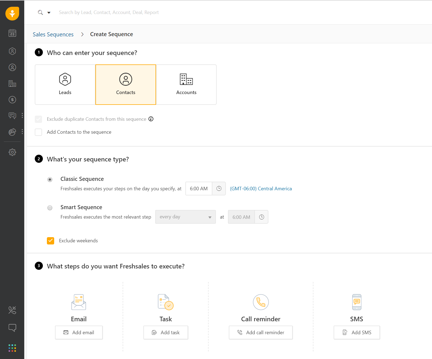The image size is (432, 359).
Task: Open the every day frequency dropdown
Action: [185, 217]
